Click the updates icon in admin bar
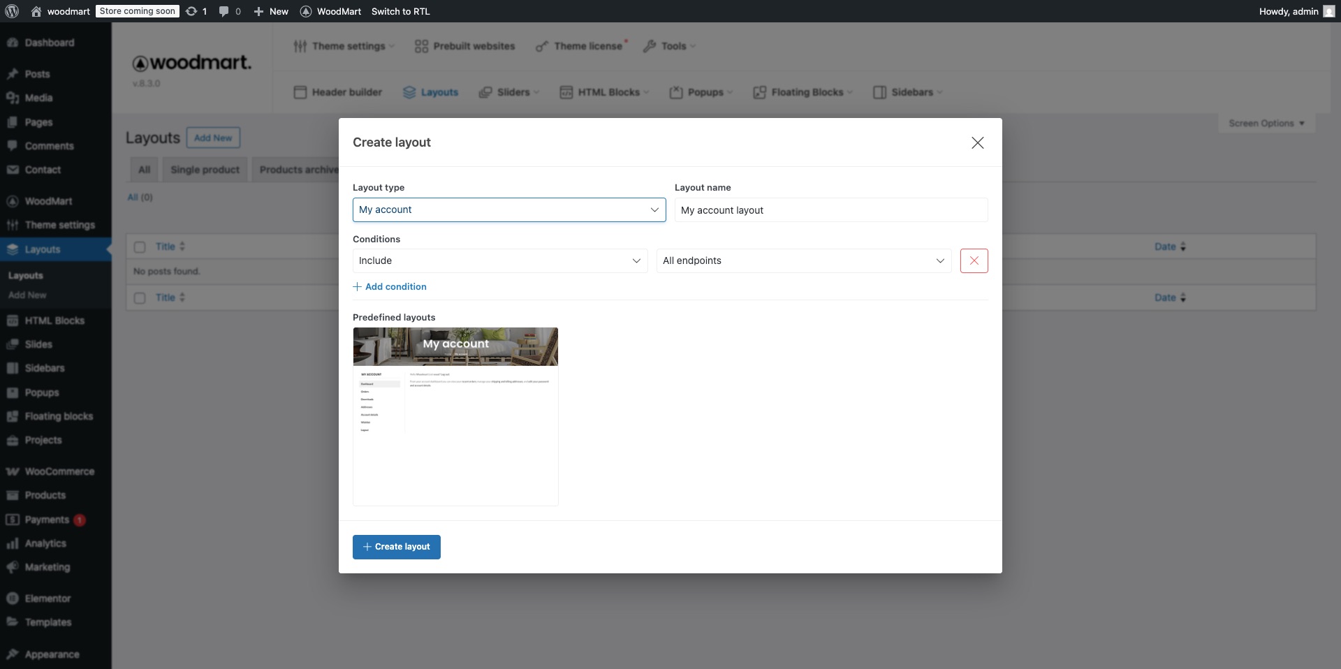The image size is (1341, 669). (x=191, y=11)
